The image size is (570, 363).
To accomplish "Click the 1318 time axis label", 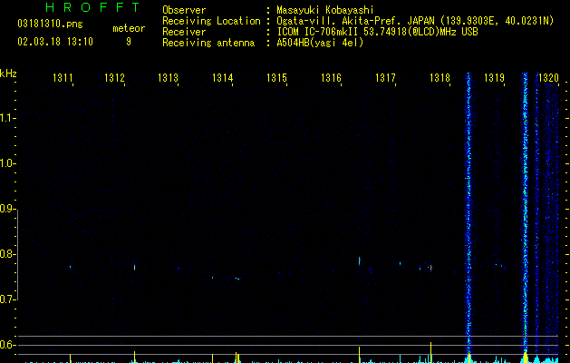I will [440, 78].
